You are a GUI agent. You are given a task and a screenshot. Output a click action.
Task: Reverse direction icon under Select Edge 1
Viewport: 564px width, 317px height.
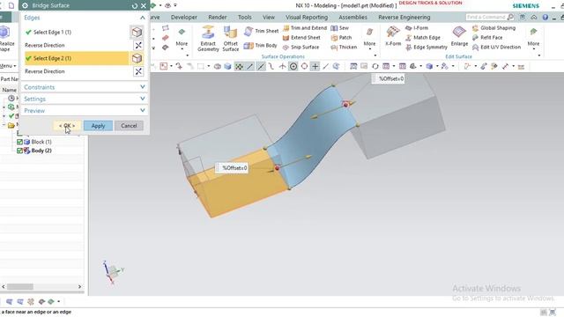coord(138,45)
